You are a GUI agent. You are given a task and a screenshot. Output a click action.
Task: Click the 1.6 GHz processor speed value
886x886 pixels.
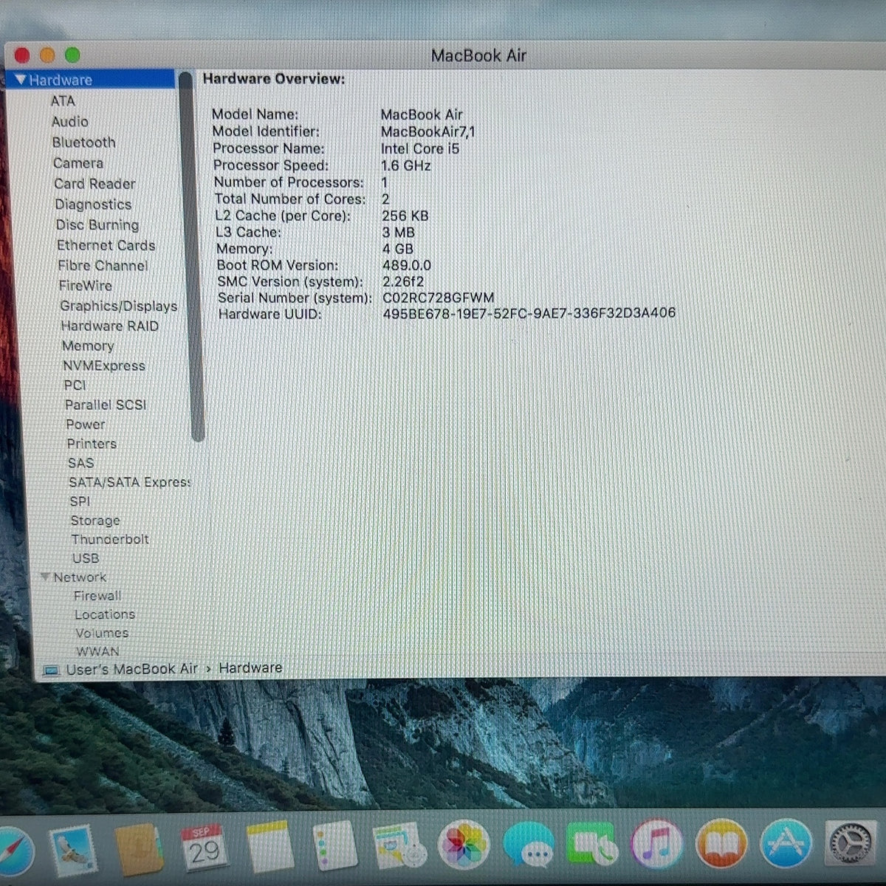(405, 165)
